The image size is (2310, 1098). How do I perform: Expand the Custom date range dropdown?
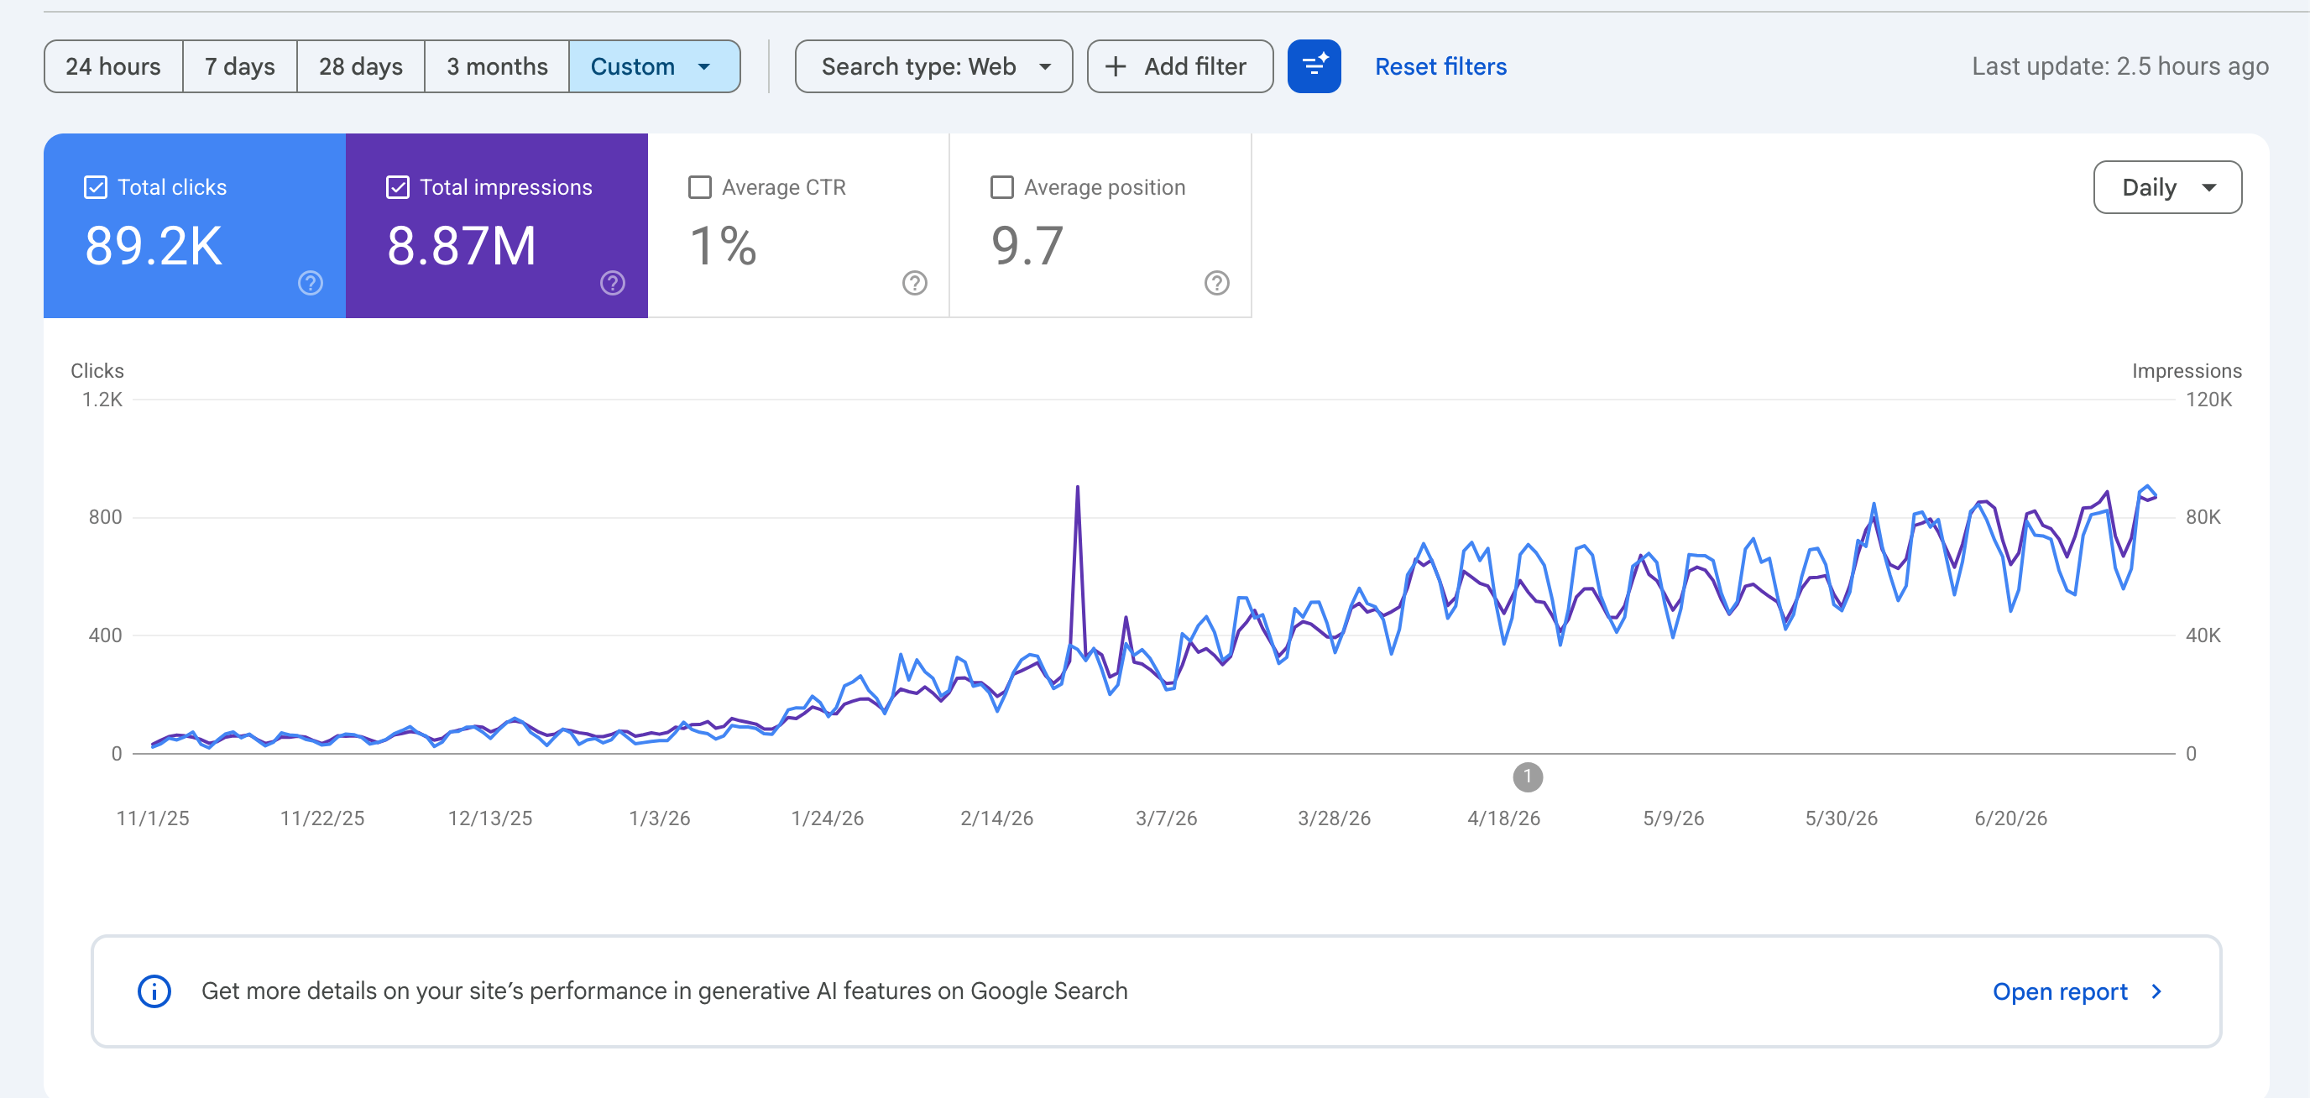[x=655, y=66]
